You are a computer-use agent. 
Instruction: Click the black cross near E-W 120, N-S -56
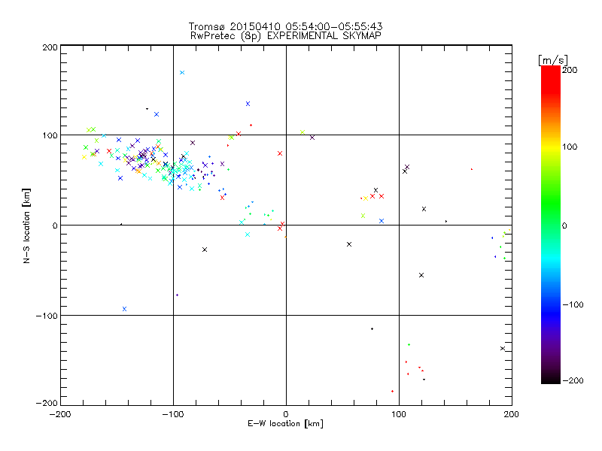click(x=421, y=275)
